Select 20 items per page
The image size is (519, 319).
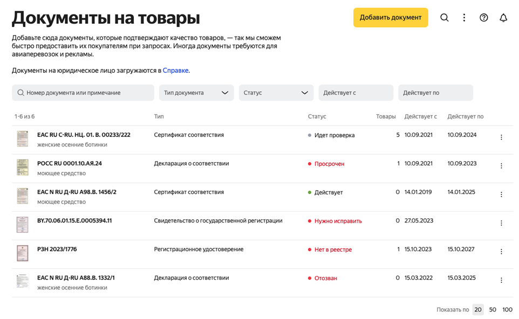(478, 310)
